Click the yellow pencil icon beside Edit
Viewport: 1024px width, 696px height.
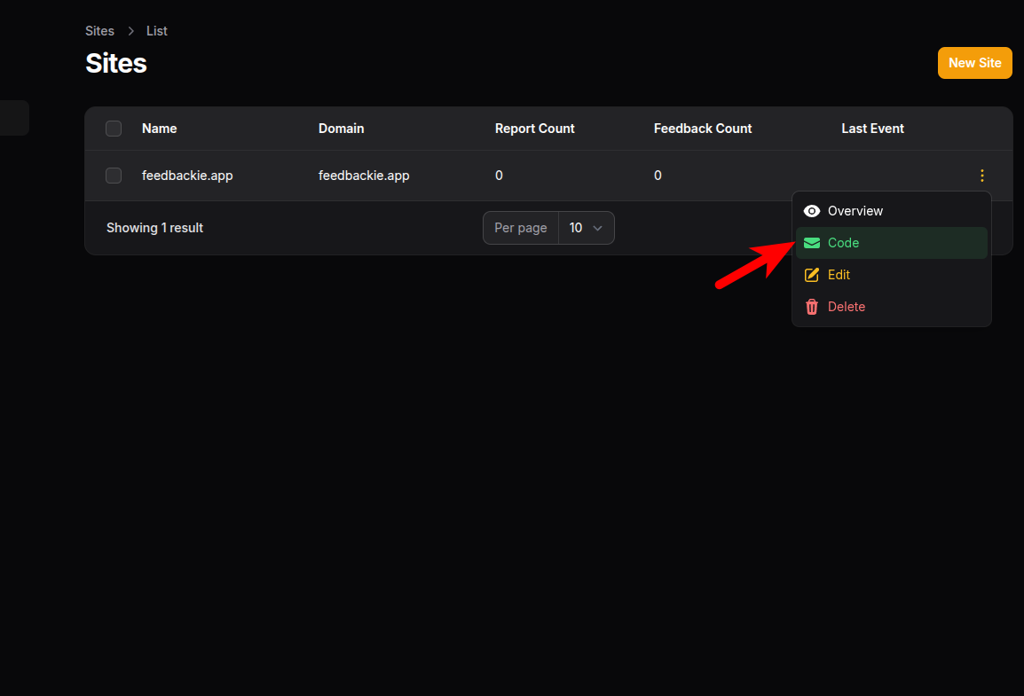[x=811, y=275]
